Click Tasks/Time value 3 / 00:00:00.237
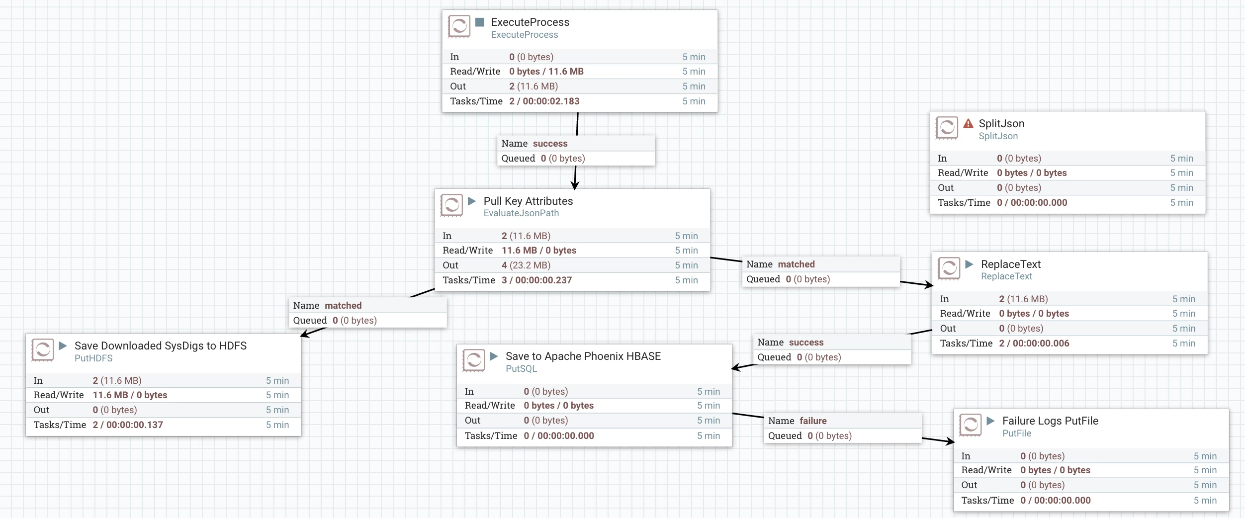The height and width of the screenshot is (518, 1245). pyautogui.click(x=536, y=280)
